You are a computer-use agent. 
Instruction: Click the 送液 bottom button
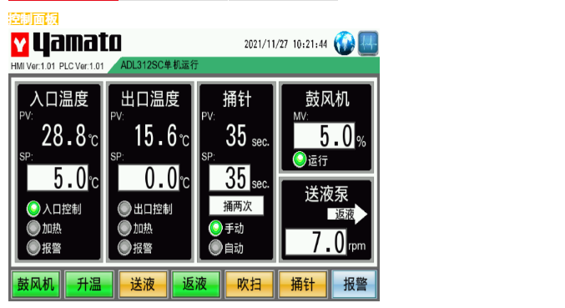tap(143, 285)
